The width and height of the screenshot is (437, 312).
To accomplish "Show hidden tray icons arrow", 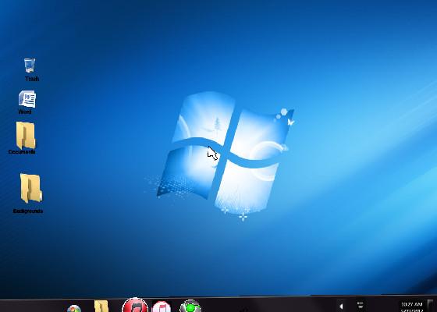I will (x=341, y=307).
